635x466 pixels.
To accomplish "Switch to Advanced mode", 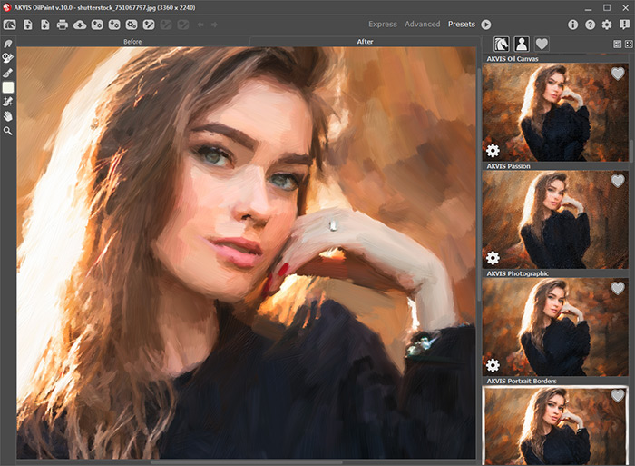I will (x=422, y=25).
